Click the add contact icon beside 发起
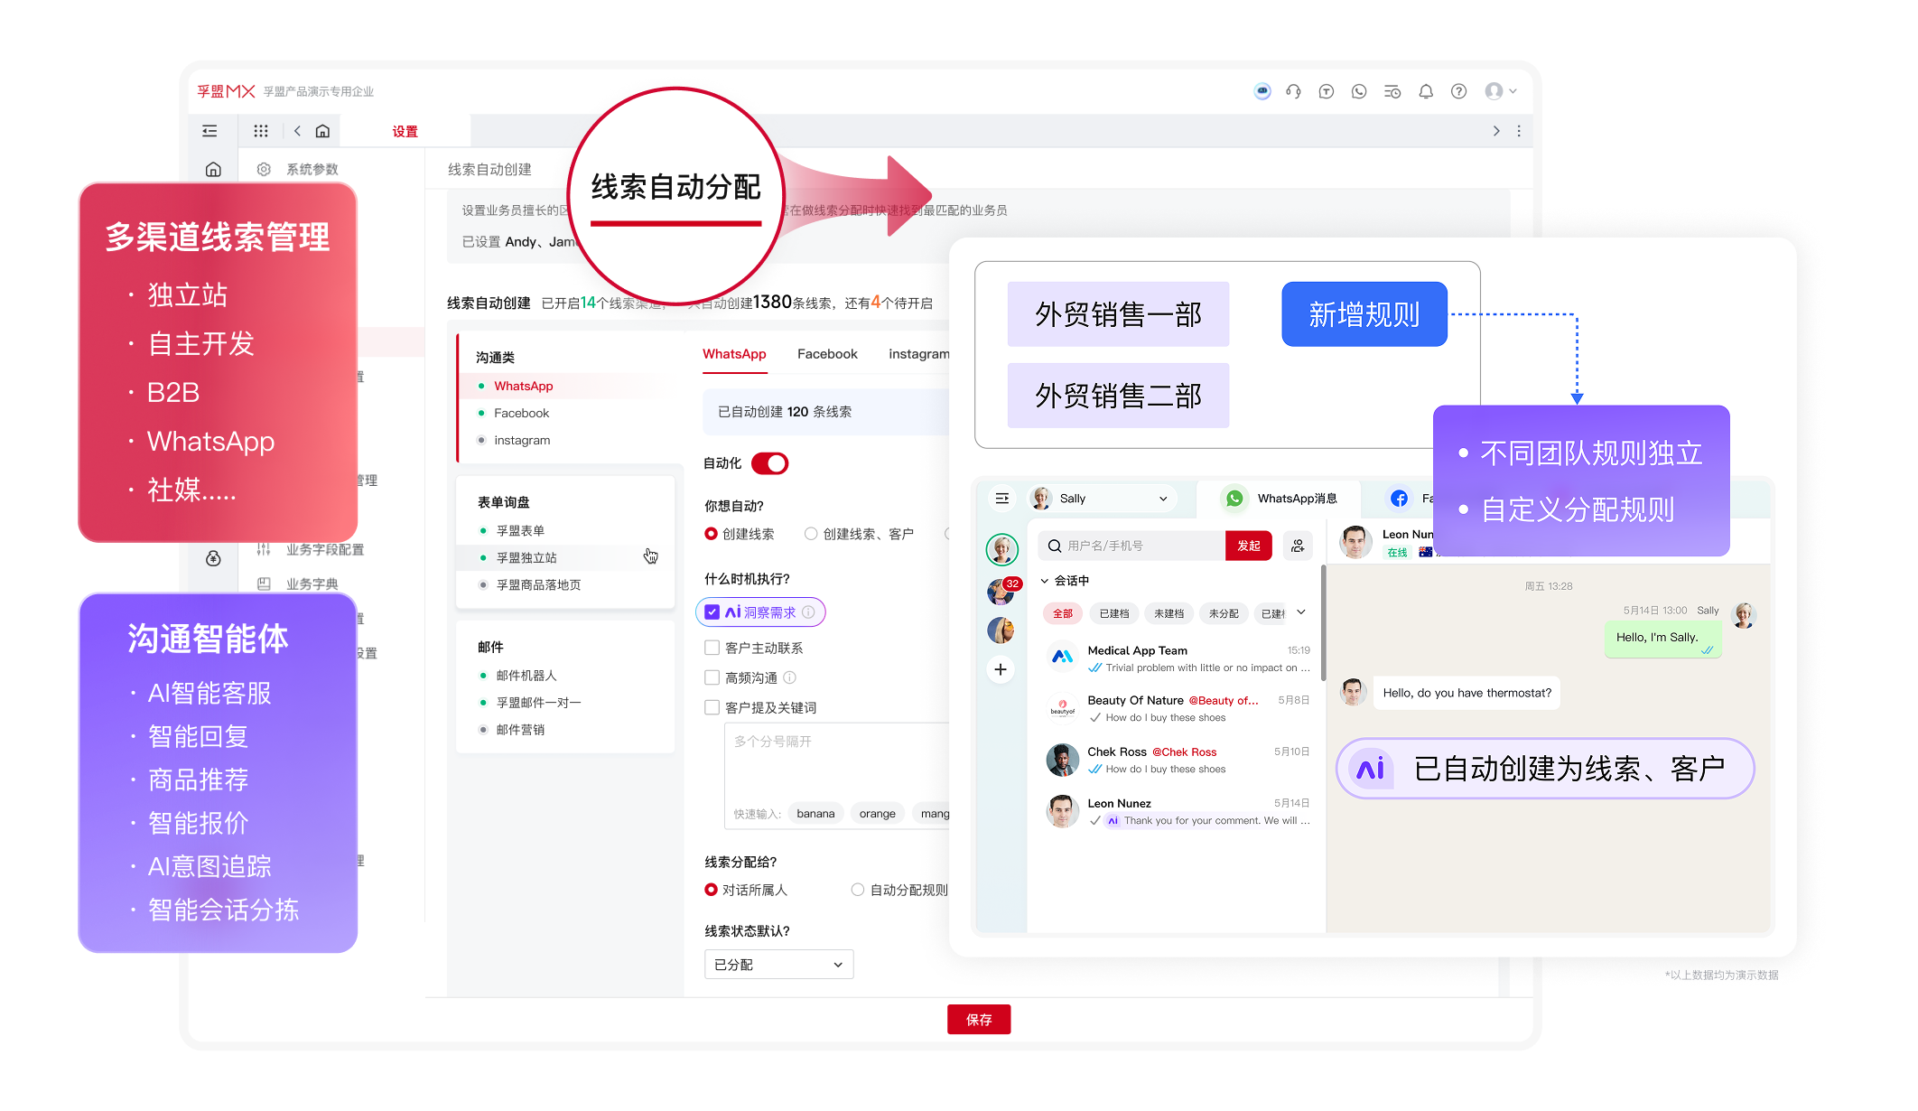The width and height of the screenshot is (1918, 1111). (1298, 546)
